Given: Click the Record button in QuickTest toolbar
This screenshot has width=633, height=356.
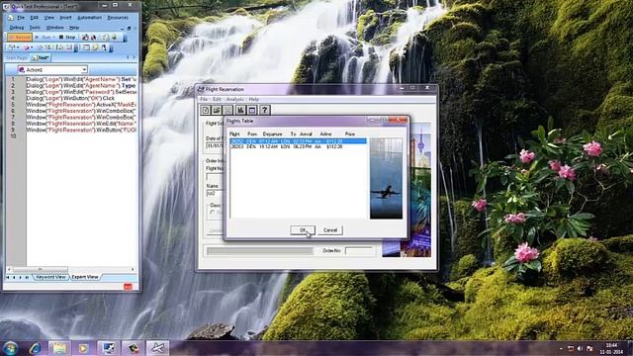Looking at the screenshot, I should 20,38.
